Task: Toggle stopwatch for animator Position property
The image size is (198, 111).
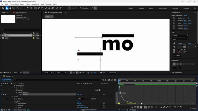Action: pyautogui.click(x=19, y=95)
